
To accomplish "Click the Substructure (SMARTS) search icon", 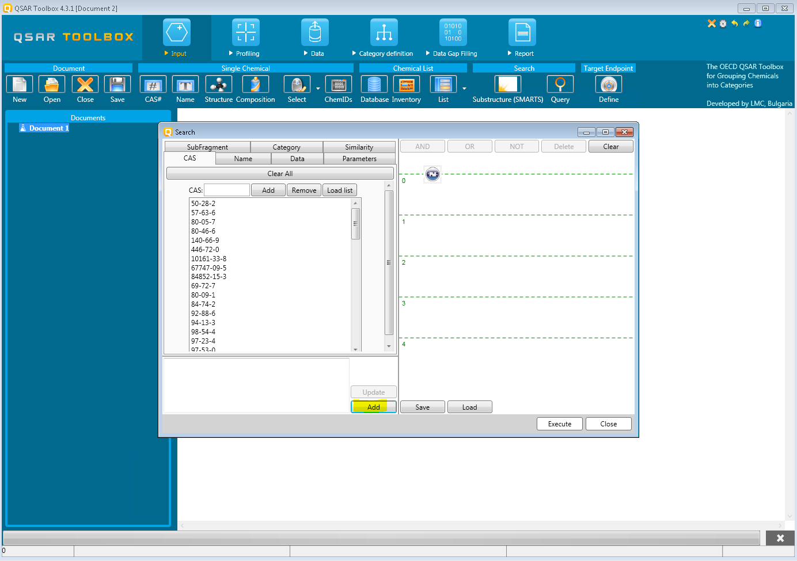I will pyautogui.click(x=507, y=85).
